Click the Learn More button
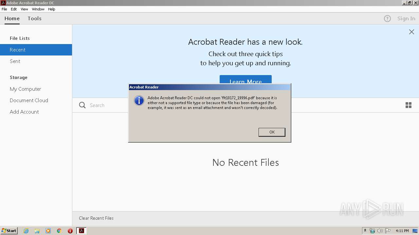Image resolution: width=419 pixels, height=235 pixels. point(246,79)
